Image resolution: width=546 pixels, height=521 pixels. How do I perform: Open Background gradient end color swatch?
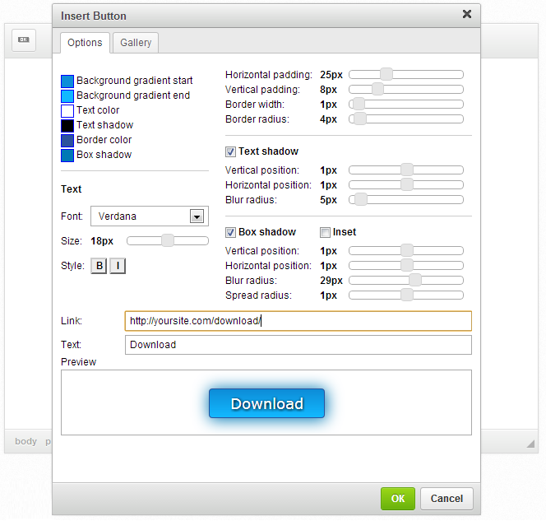coord(67,95)
